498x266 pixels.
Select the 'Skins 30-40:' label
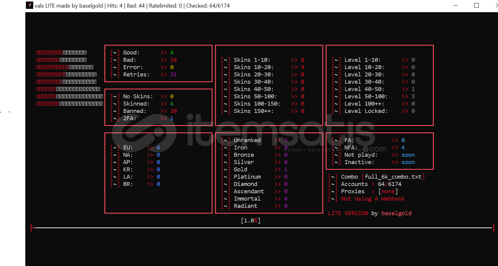(254, 82)
